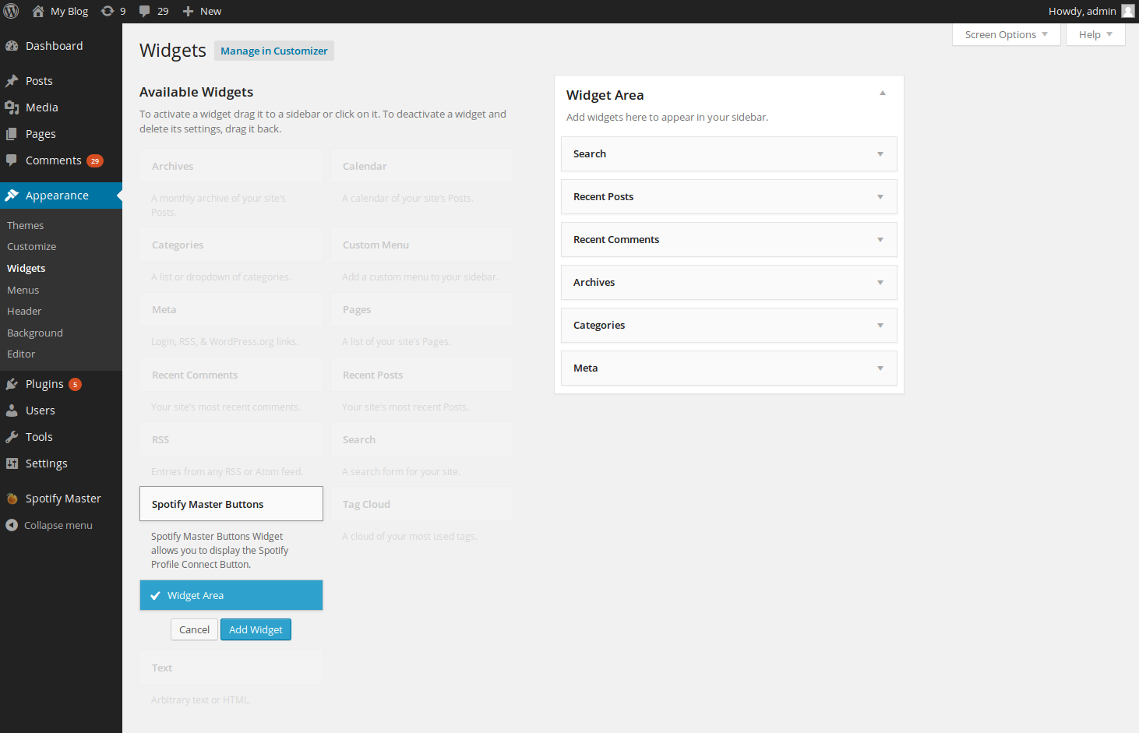This screenshot has width=1139, height=733.
Task: Collapse the Widget Area panel
Action: click(x=883, y=93)
